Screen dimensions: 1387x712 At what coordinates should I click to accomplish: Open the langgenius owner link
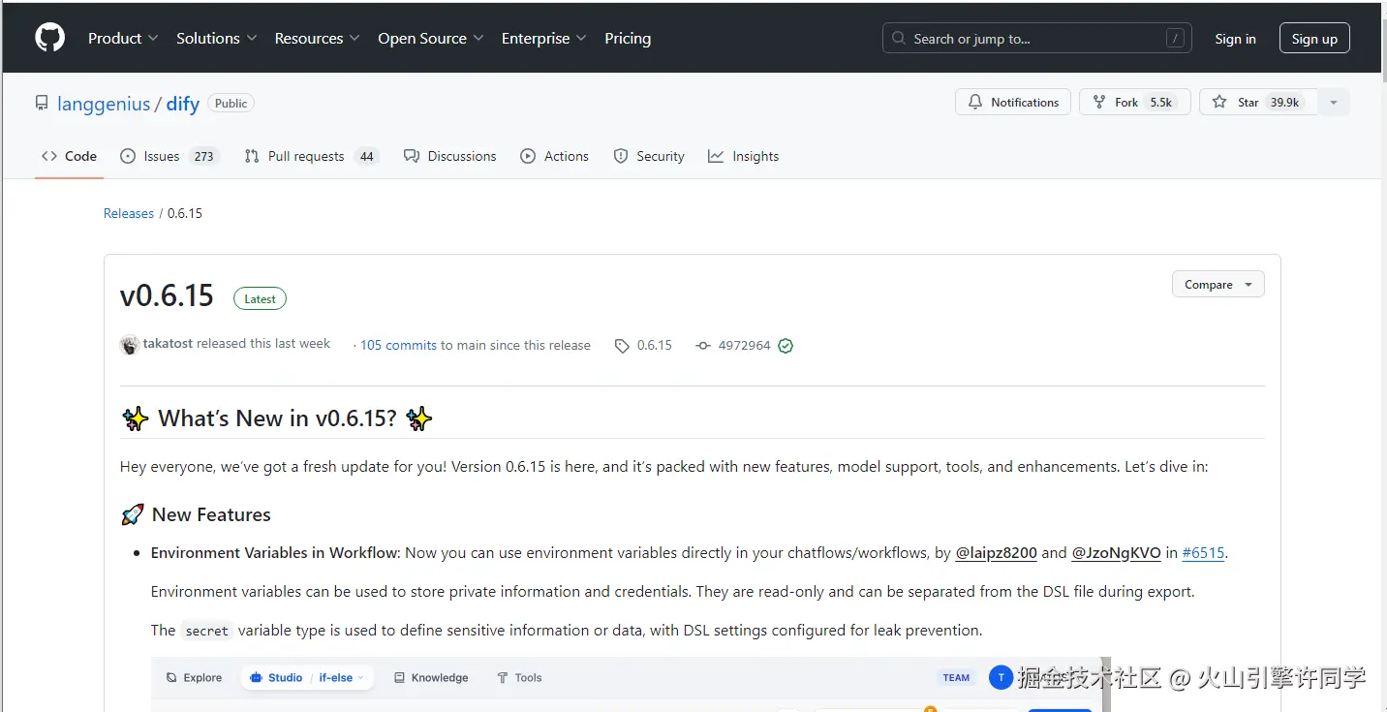tap(104, 104)
